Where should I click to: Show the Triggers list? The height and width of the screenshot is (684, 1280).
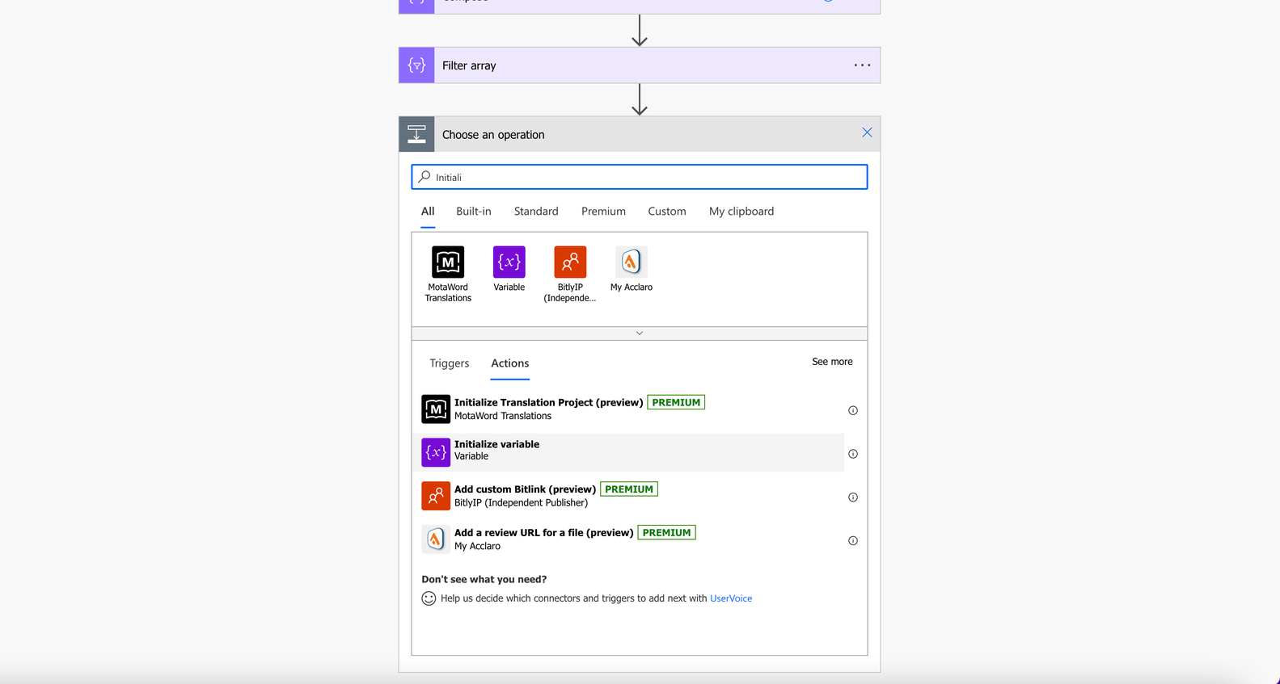450,363
